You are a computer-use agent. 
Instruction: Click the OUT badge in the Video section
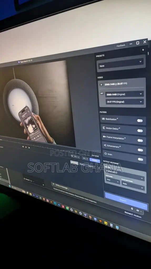point(102,94)
